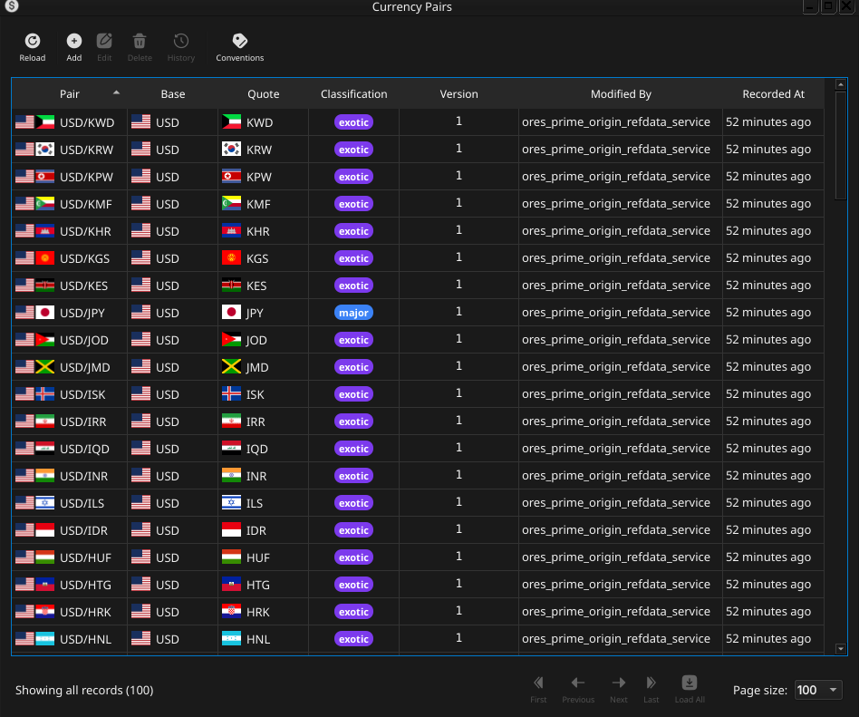This screenshot has width=859, height=717.
Task: Click the Delete trash icon
Action: [140, 41]
